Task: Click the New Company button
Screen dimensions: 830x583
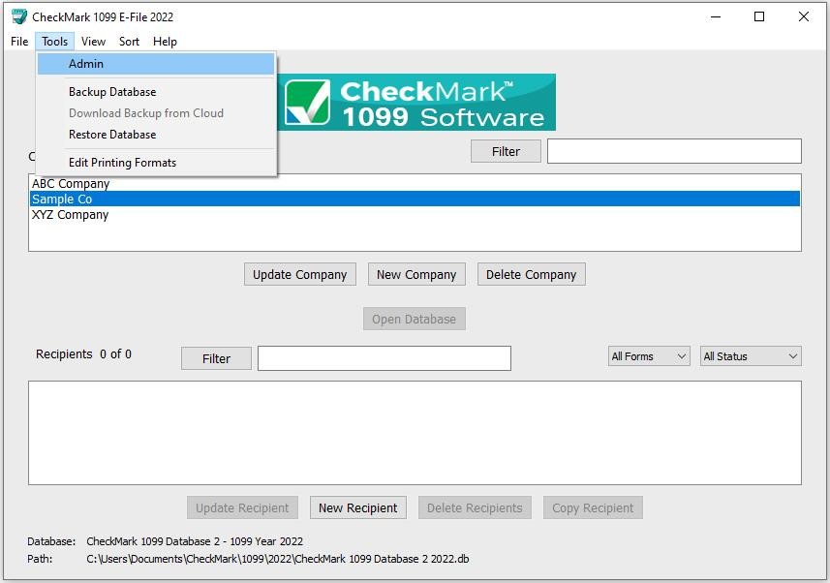Action: [416, 274]
